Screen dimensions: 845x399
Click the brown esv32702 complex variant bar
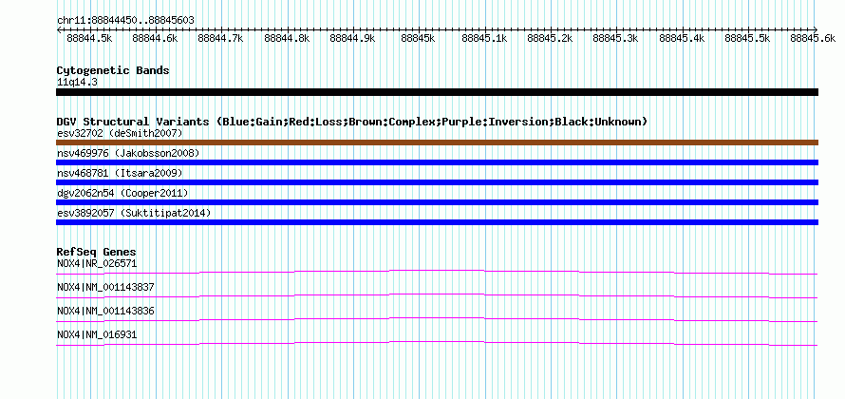pos(437,142)
